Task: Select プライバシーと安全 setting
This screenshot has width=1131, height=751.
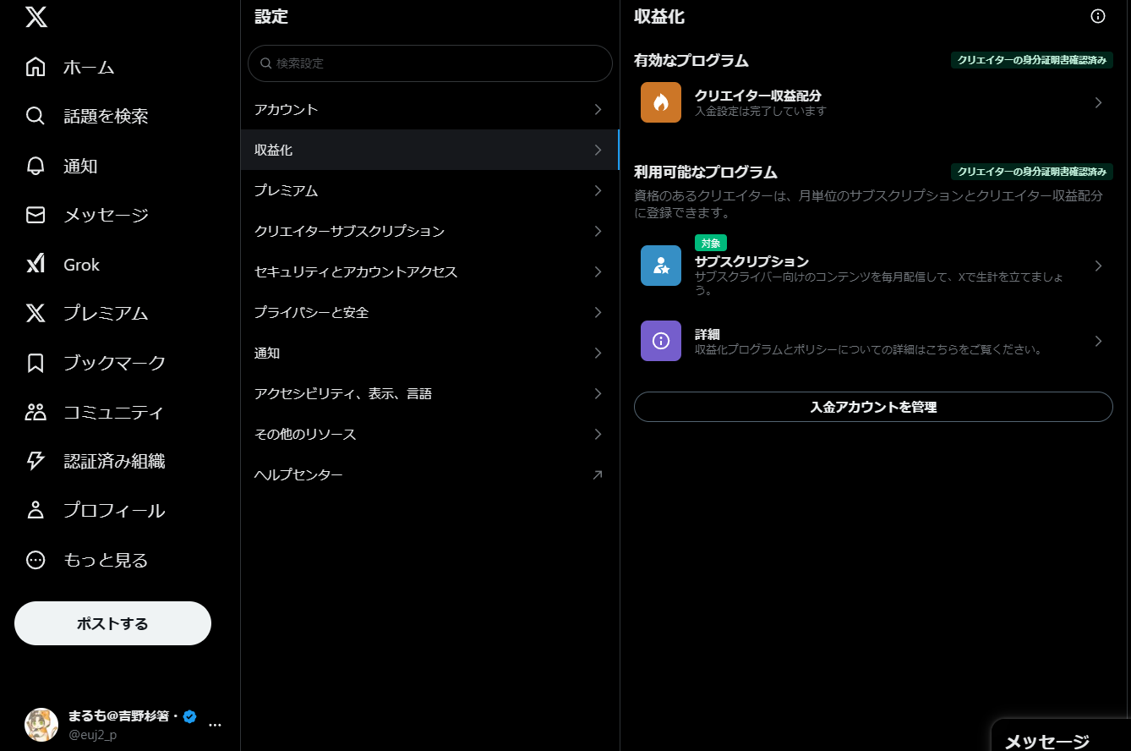Action: (429, 312)
